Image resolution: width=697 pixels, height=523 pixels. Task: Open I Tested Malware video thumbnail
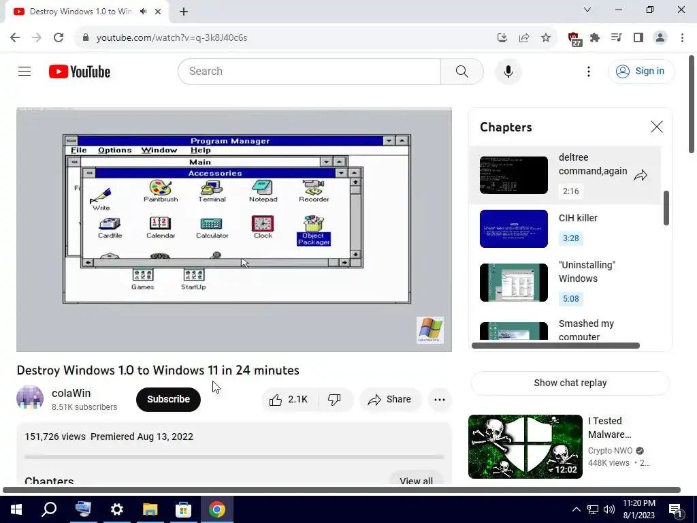(x=525, y=447)
